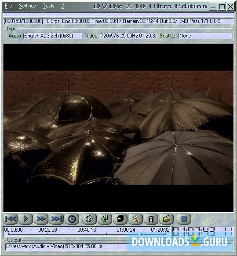The width and height of the screenshot is (237, 256).
Task: Skip to end of video
Action: click(x=56, y=219)
